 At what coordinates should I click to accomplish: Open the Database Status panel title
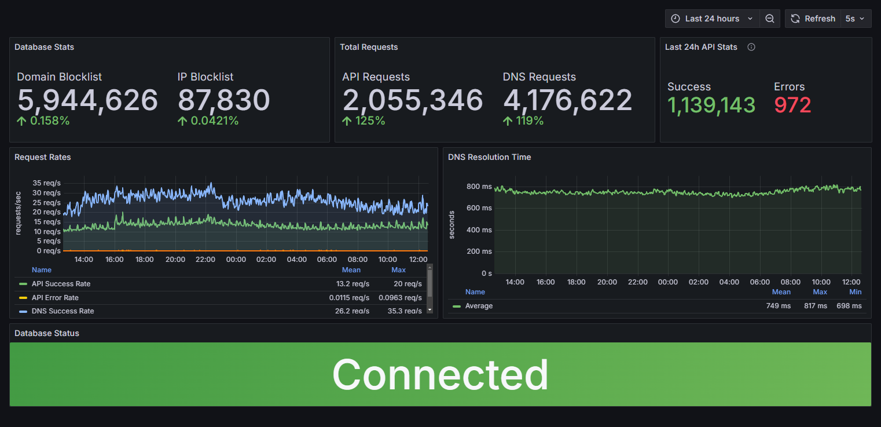[47, 333]
